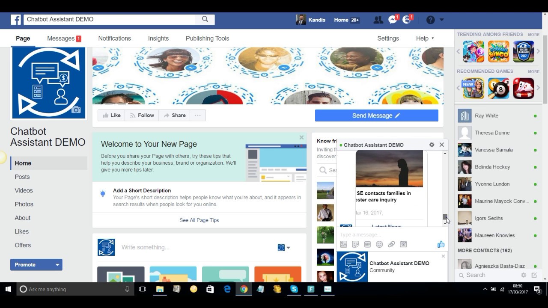The height and width of the screenshot is (308, 548).
Task: Open the Soccer Manager 2017 game icon
Action: pos(524,52)
